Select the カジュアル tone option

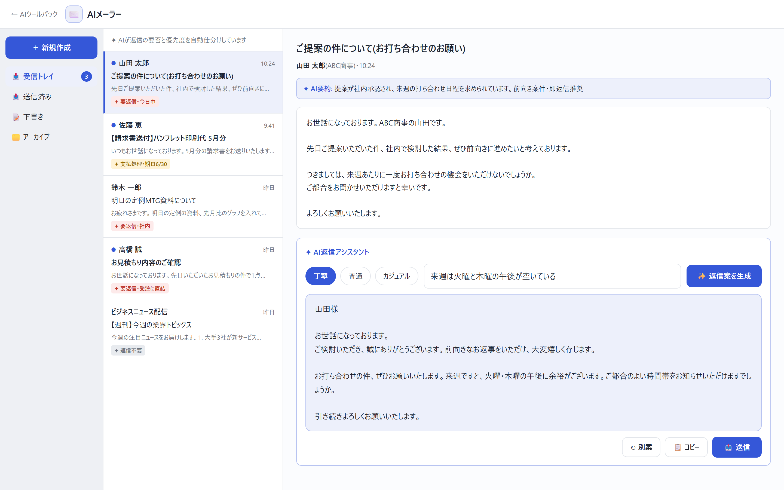pyautogui.click(x=396, y=276)
